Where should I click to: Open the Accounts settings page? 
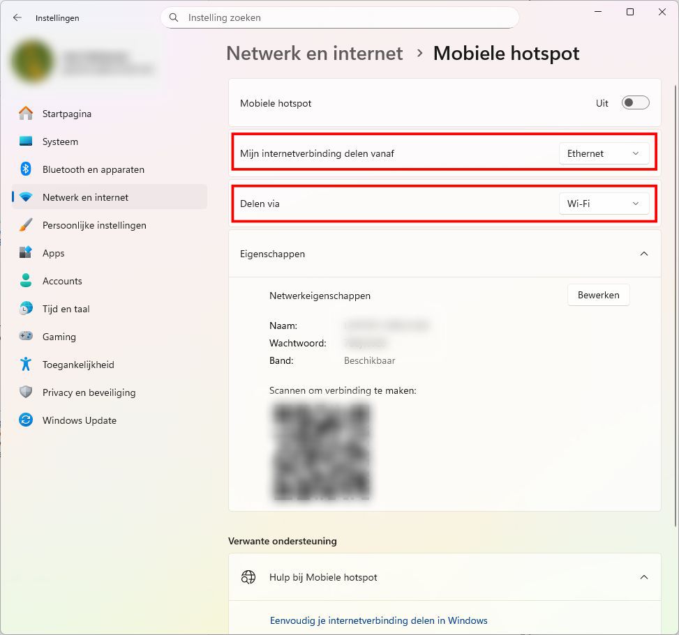click(62, 281)
